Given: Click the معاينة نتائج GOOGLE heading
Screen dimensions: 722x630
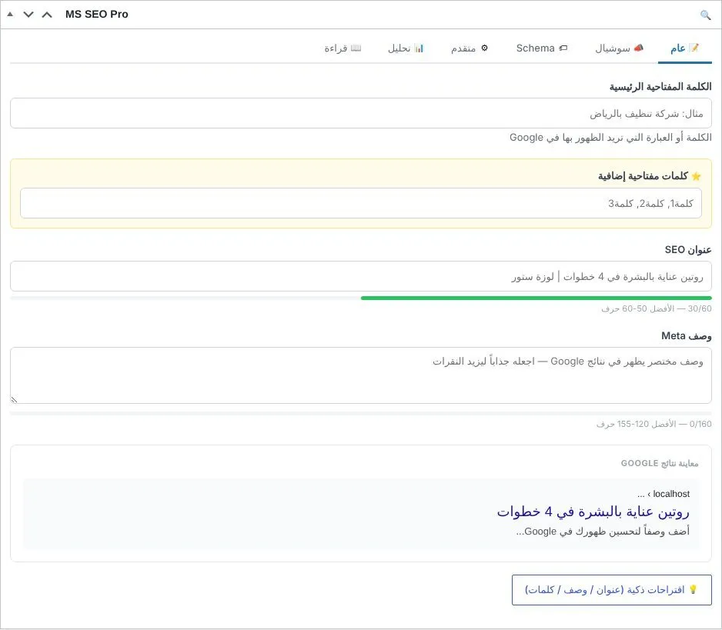Looking at the screenshot, I should pos(660,463).
